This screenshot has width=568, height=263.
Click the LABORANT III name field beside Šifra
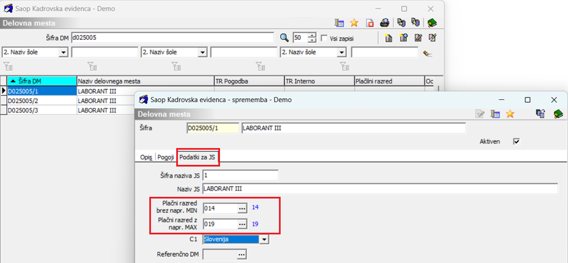click(x=353, y=128)
